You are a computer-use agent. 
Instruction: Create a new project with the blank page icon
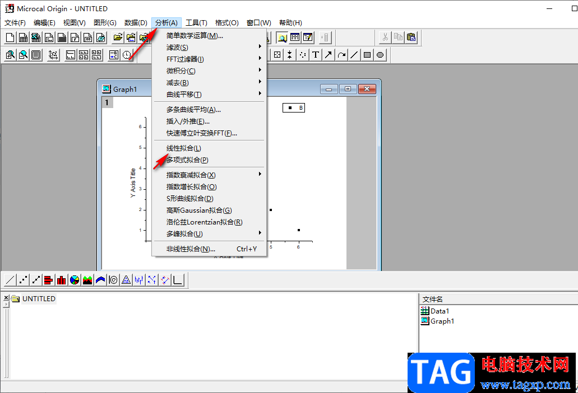pyautogui.click(x=10, y=38)
